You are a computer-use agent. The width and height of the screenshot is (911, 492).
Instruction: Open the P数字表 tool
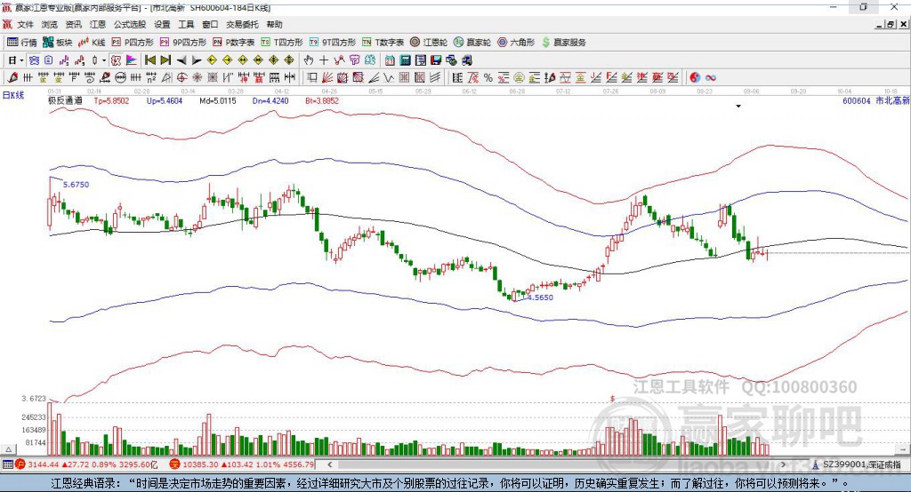tap(234, 43)
